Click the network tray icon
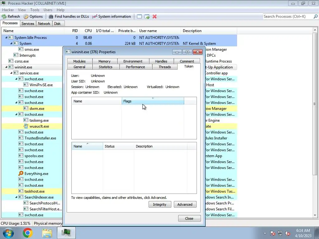This screenshot has height=239, width=319. point(280,233)
